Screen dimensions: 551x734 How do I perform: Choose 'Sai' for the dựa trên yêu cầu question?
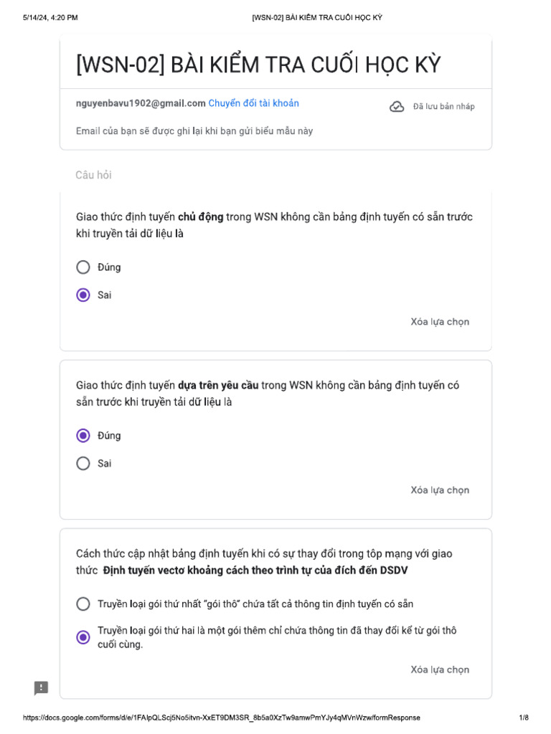[x=83, y=464]
